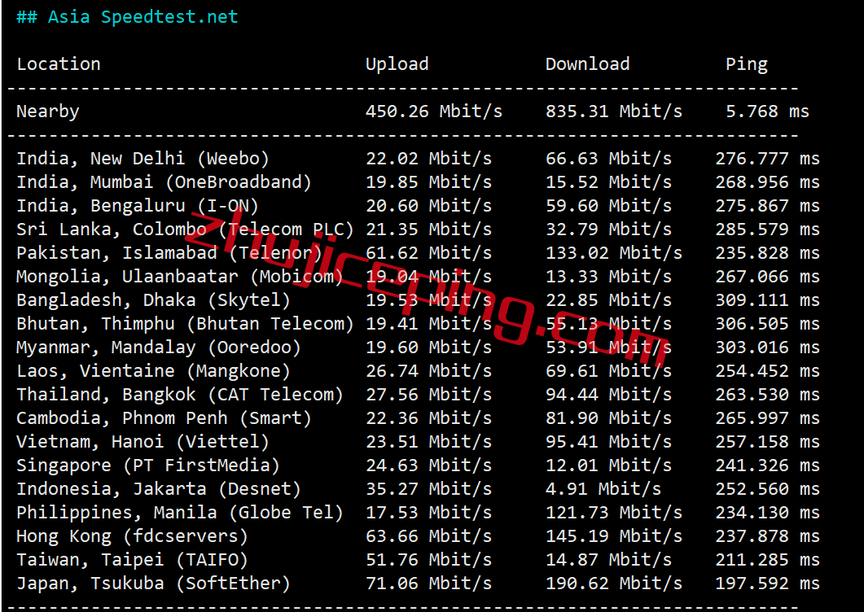Select Ulaanbaatar download "13.33 Mbit/s"
Viewport: 864px width, 612px height.
coord(609,277)
